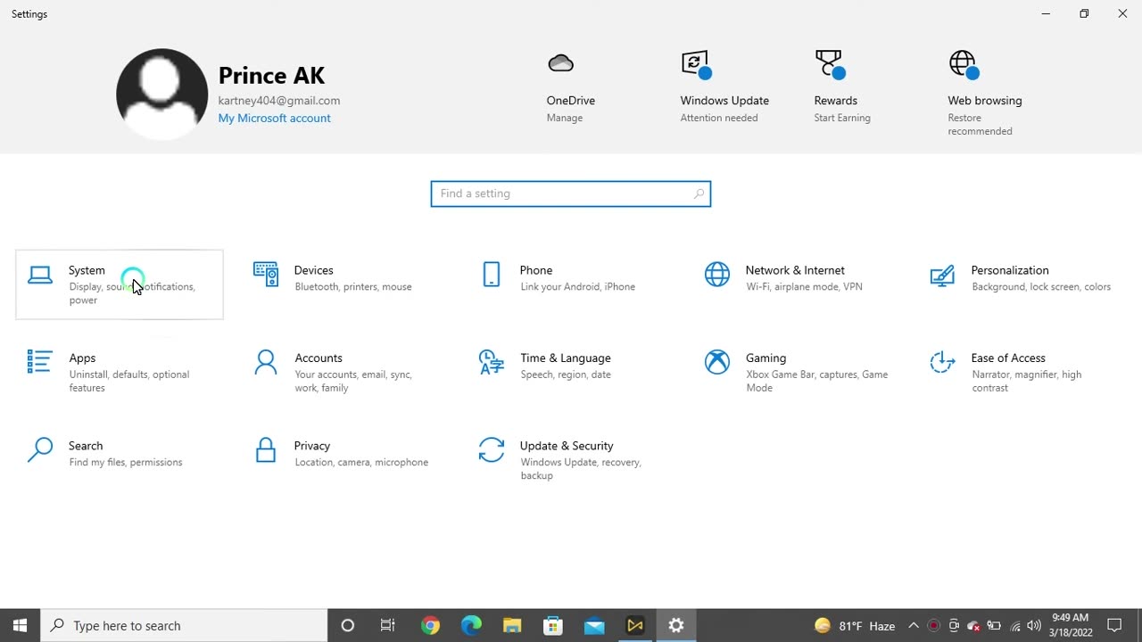Click 'Speech, region, date' description

tap(566, 374)
